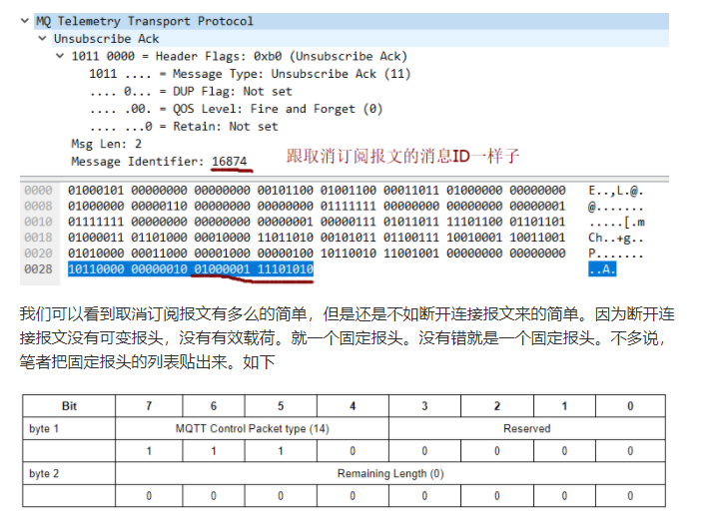724x525 pixels.
Task: Click hex offset 0028
Action: point(38,268)
